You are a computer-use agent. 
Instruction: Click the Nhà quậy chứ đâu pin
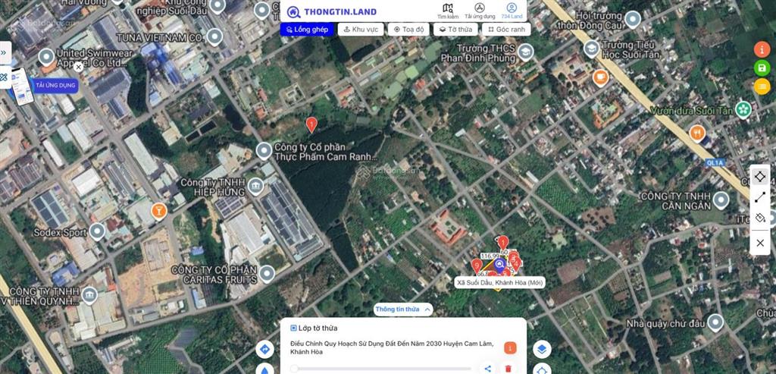pyautogui.click(x=715, y=323)
